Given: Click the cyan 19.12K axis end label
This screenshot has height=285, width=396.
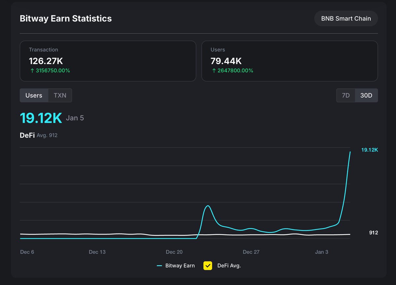Looking at the screenshot, I should pos(369,150).
